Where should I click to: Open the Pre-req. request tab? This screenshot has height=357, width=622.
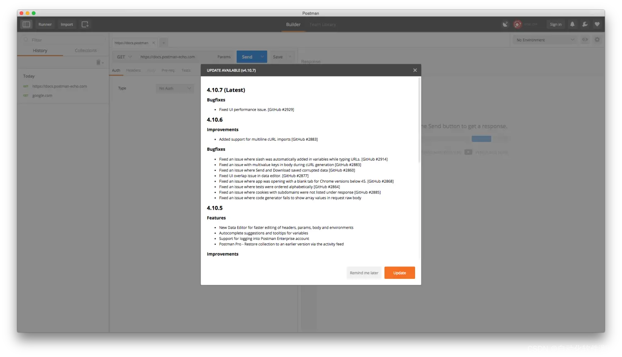168,71
